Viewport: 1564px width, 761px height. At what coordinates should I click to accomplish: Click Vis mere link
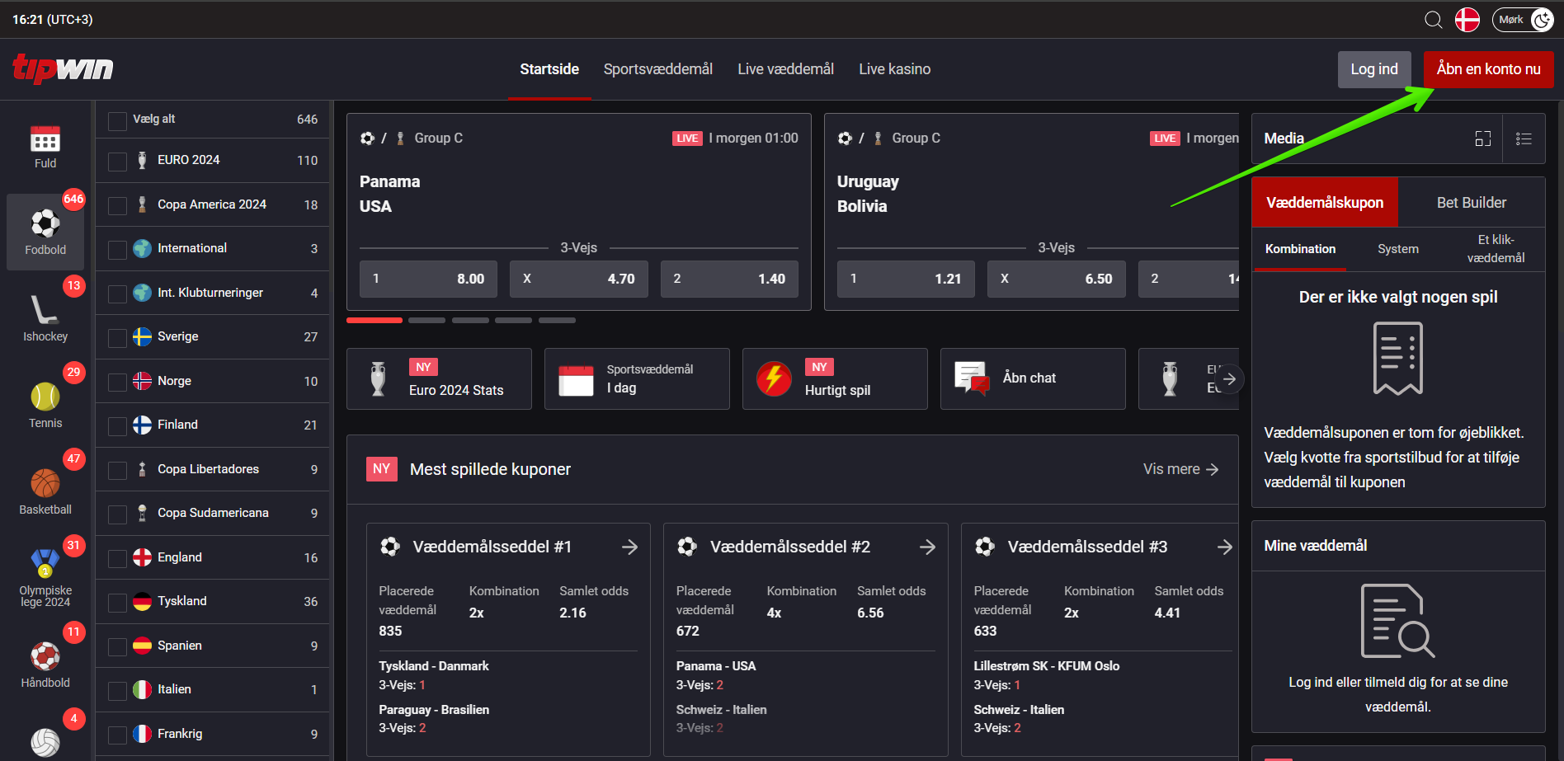tap(1180, 469)
